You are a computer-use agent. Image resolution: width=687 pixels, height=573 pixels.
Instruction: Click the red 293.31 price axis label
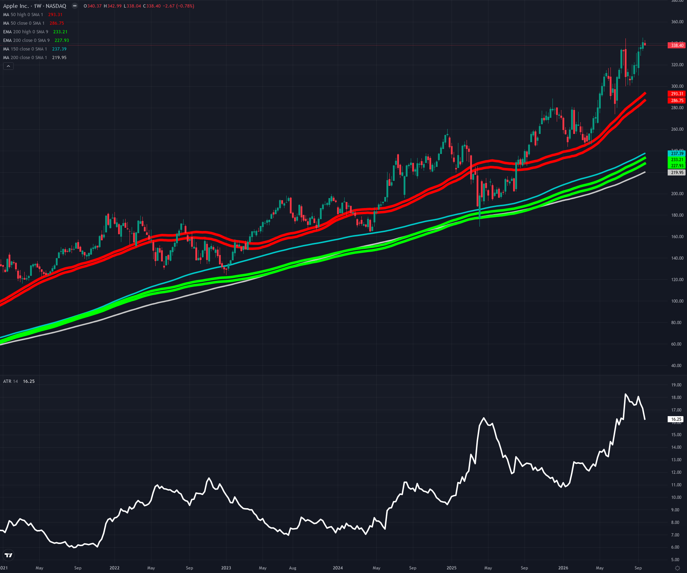[x=677, y=94]
